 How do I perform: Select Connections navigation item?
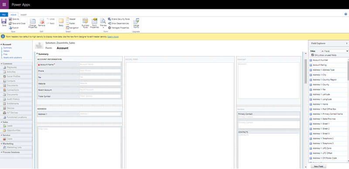click(16, 90)
